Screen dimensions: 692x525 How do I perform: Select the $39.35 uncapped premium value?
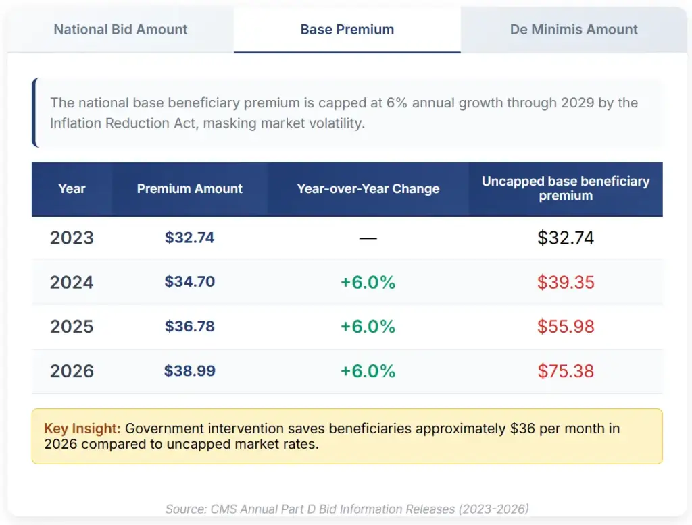coord(566,282)
